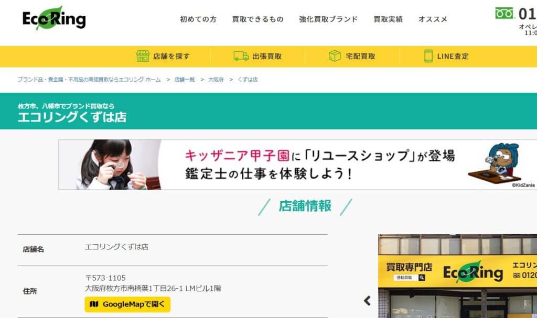Open the 強化買取ブランド menu item
537x318 pixels.
coord(328,19)
